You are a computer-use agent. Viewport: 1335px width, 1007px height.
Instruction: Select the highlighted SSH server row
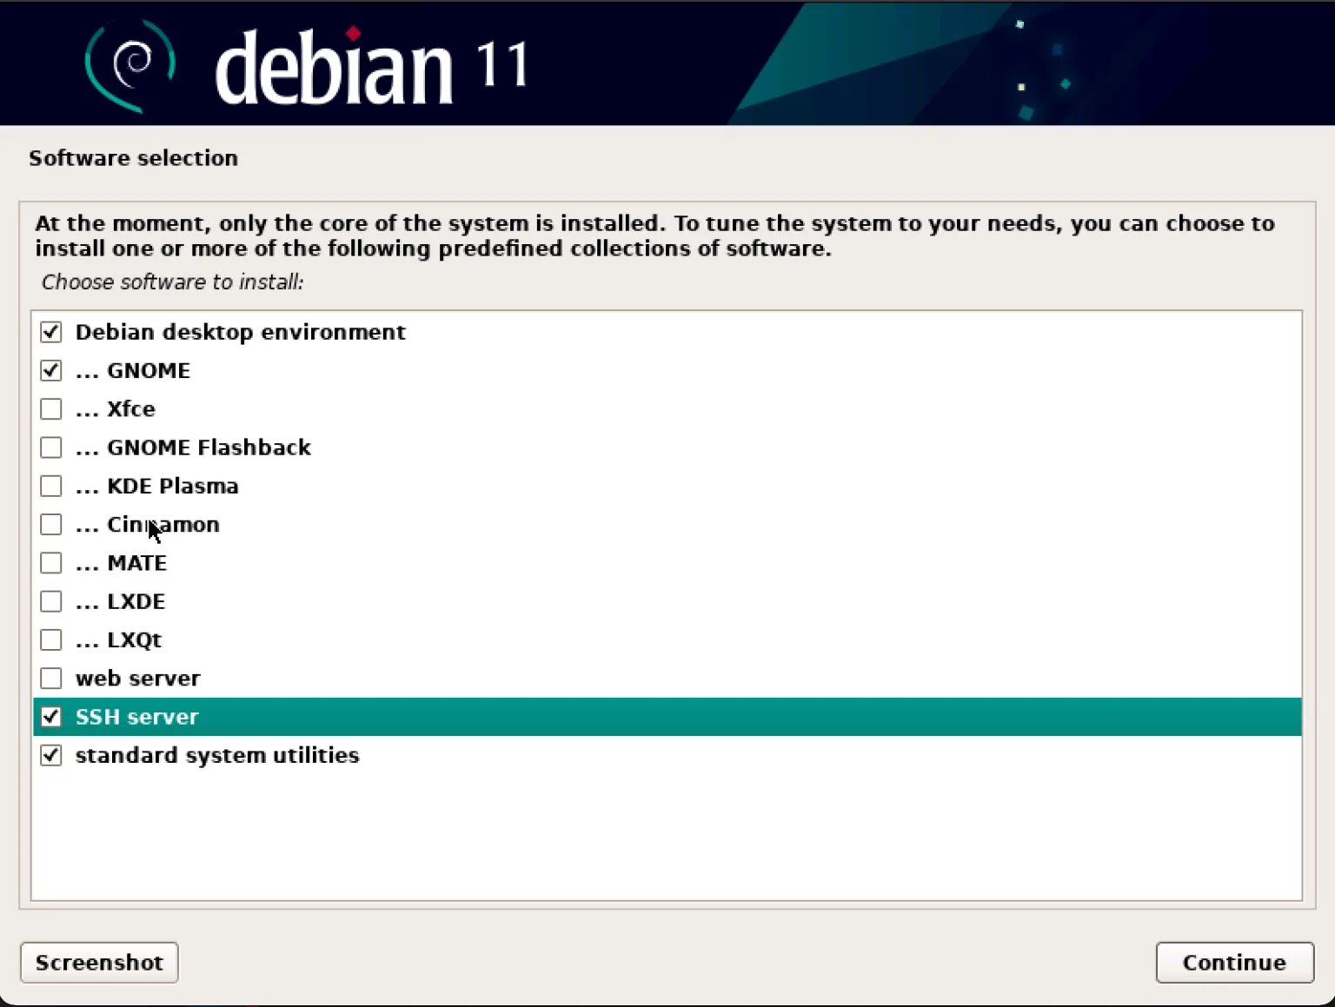click(x=667, y=717)
